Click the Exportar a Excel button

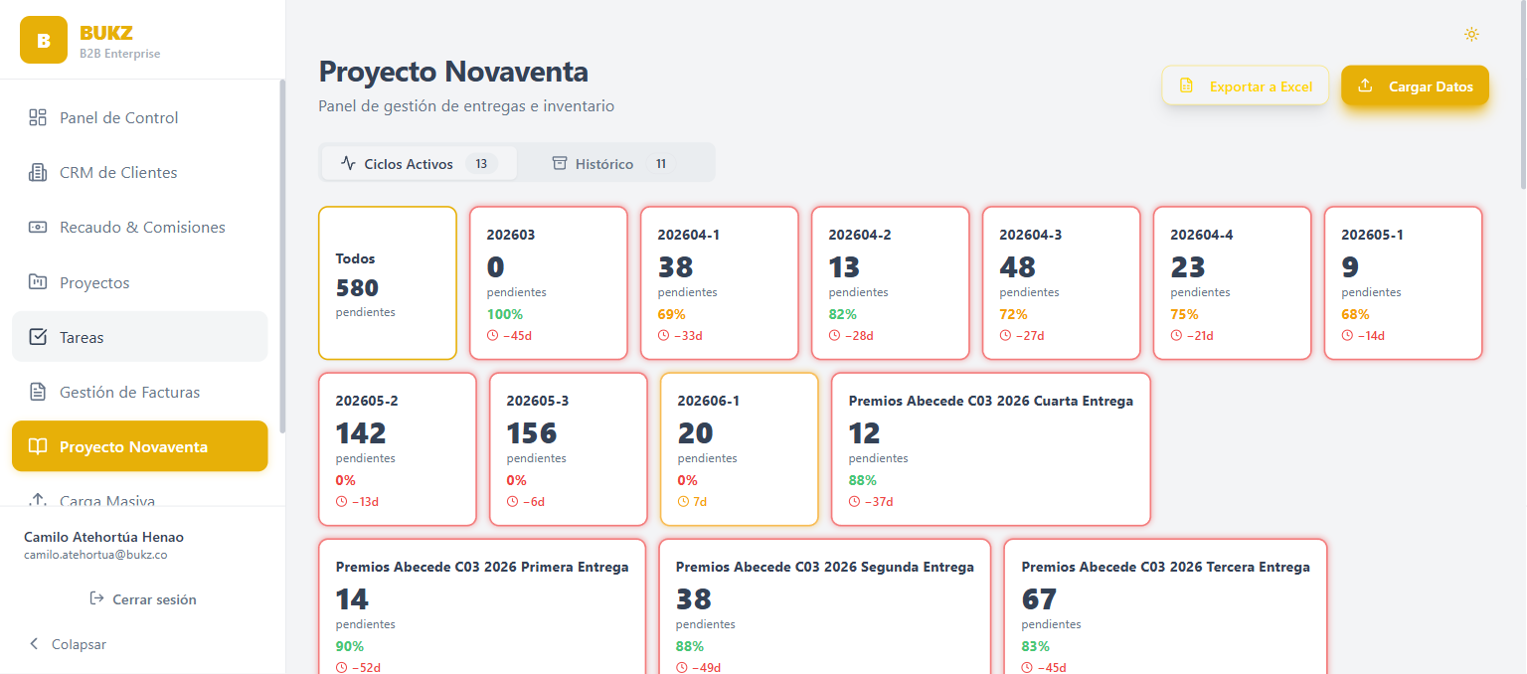click(x=1246, y=86)
